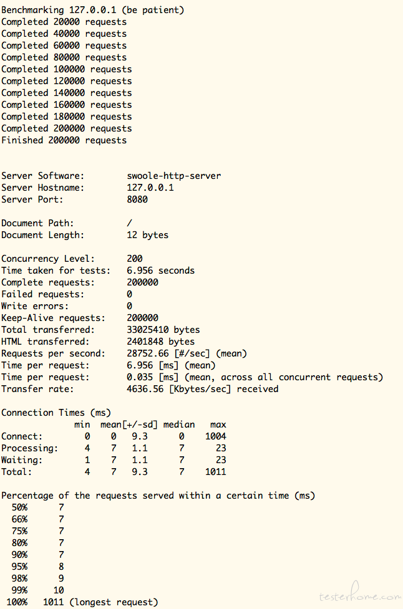Click the 'swoole-http-server' value
403x609 pixels.
[x=173, y=176]
